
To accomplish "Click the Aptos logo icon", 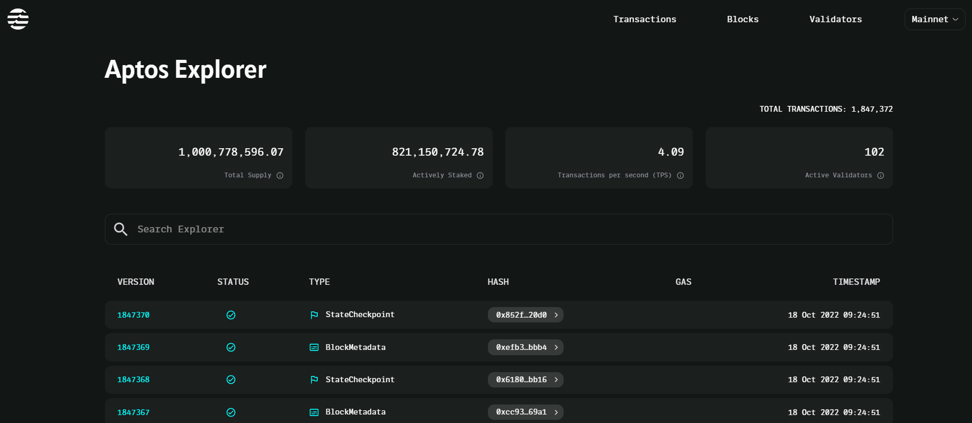I will pyautogui.click(x=18, y=19).
